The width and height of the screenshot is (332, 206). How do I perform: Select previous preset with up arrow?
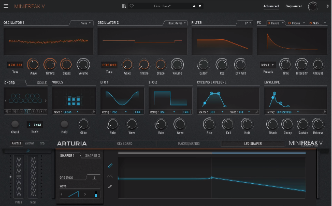tap(194, 6)
